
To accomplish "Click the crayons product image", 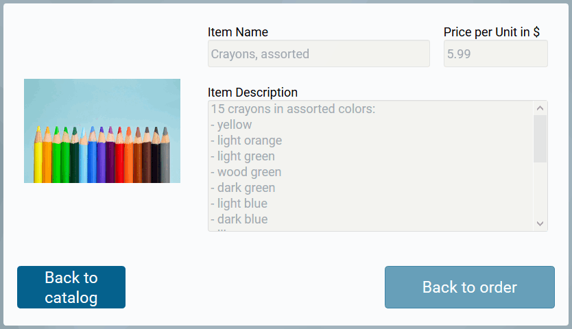I will tap(102, 131).
